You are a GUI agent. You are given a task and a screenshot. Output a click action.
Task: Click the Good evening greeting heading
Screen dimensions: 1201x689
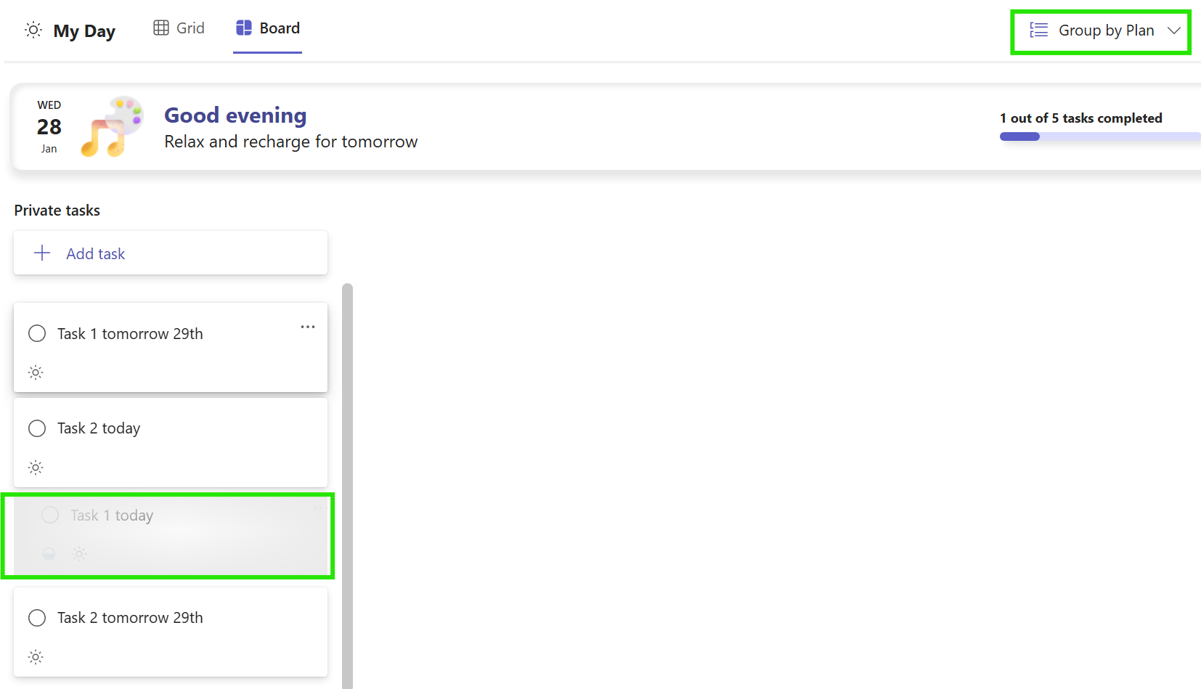click(x=235, y=115)
